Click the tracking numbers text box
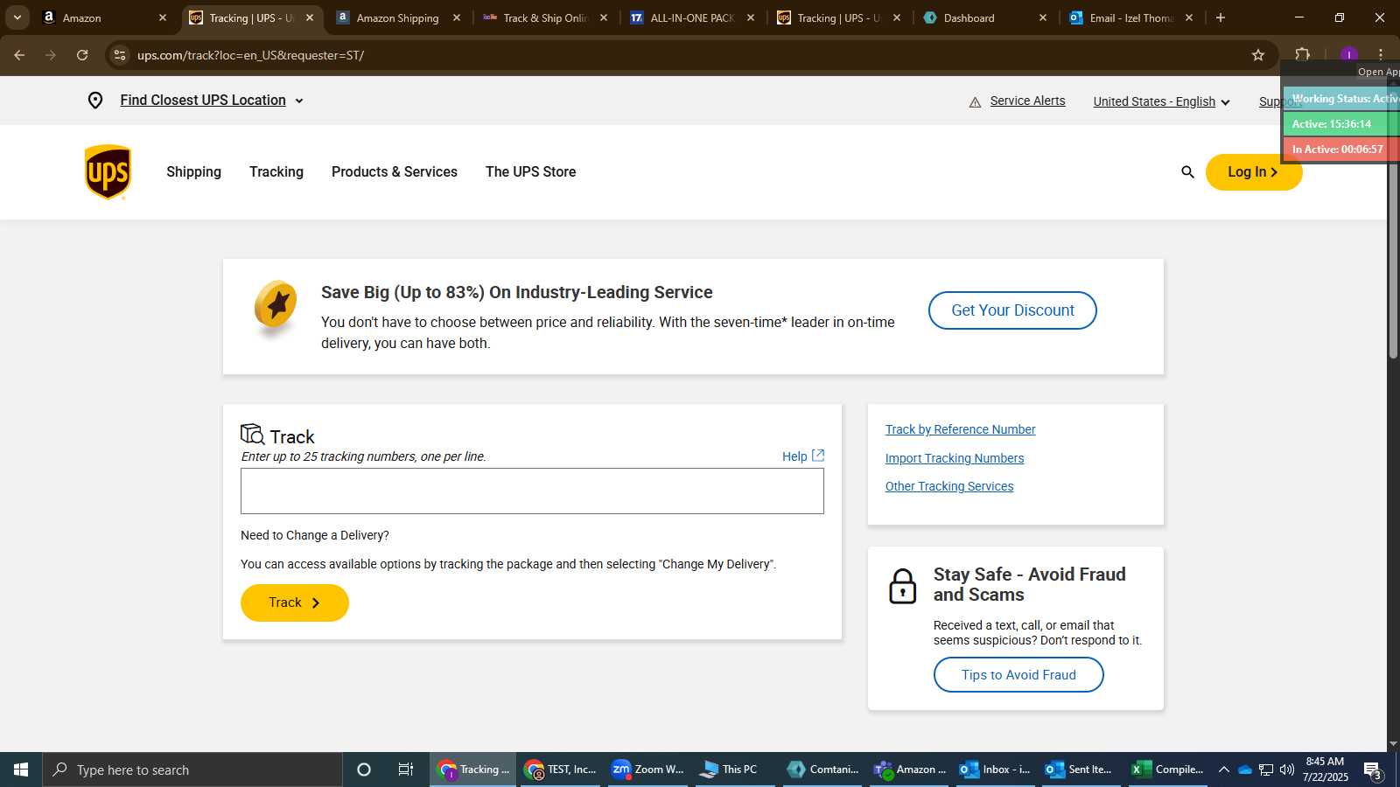 point(532,491)
